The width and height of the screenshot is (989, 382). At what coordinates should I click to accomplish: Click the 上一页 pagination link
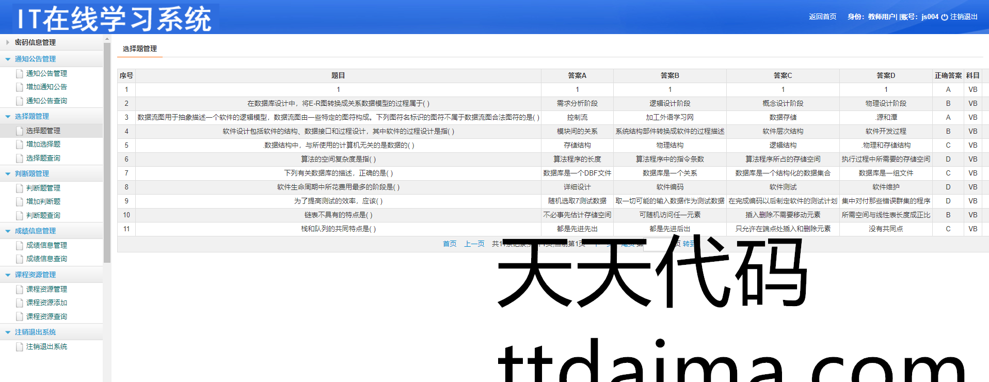pos(474,244)
